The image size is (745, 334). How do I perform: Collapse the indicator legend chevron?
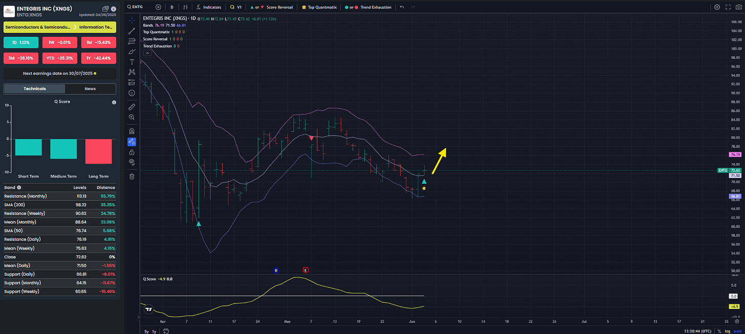(146, 53)
